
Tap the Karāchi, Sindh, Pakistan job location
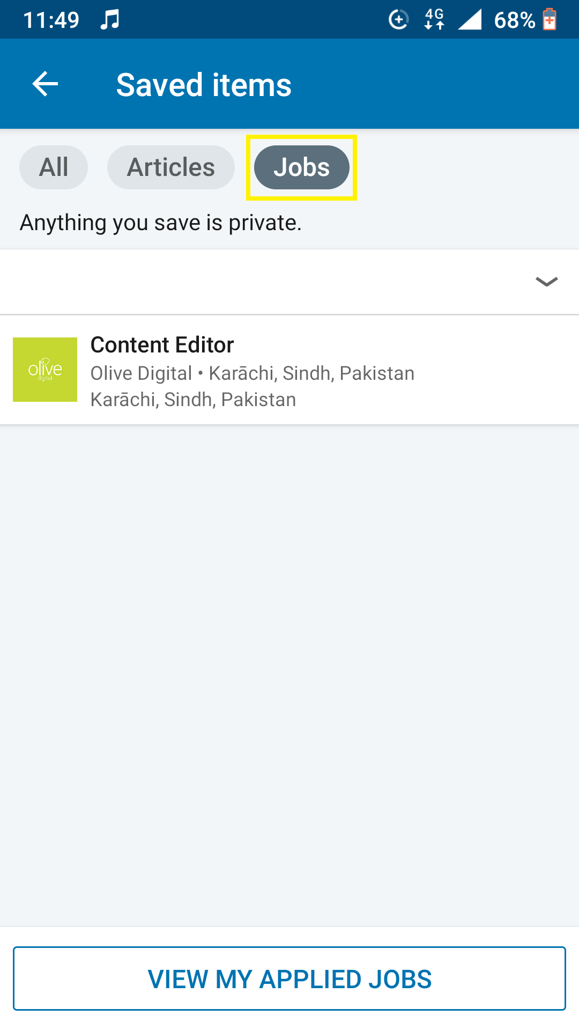[x=193, y=400]
